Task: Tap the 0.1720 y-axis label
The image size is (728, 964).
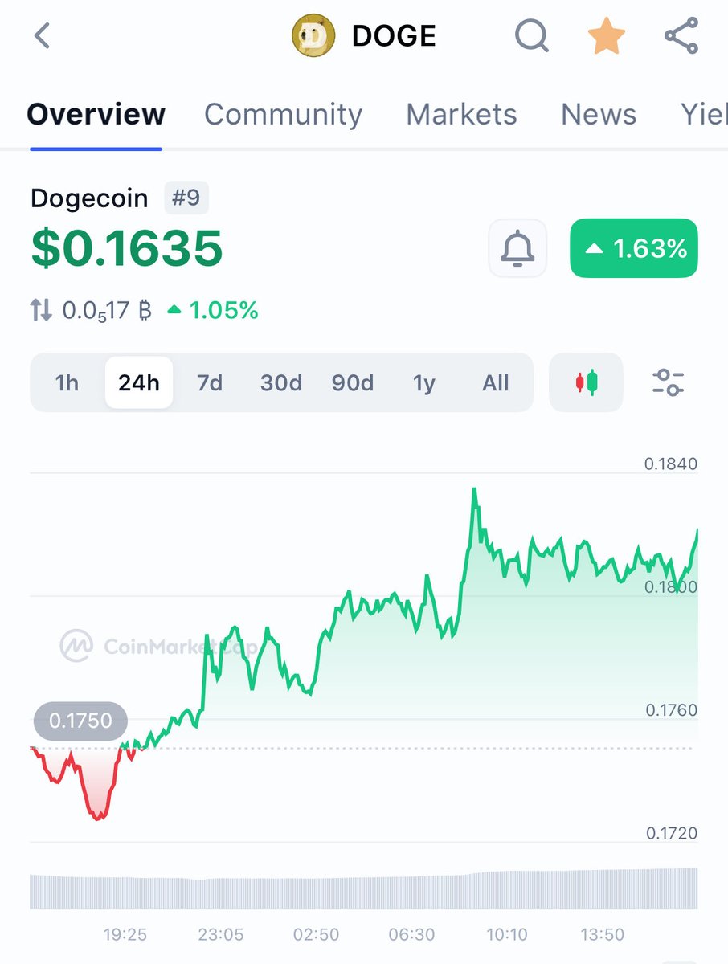Action: (671, 834)
